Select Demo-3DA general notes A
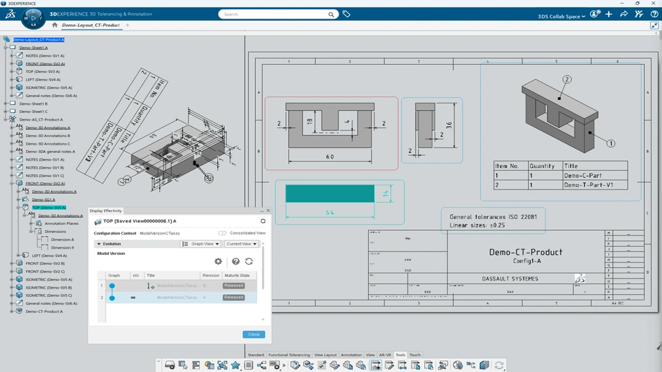662x372 pixels. click(50, 152)
